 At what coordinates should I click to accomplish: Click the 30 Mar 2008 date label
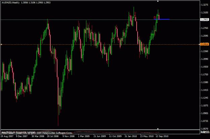point(38,136)
